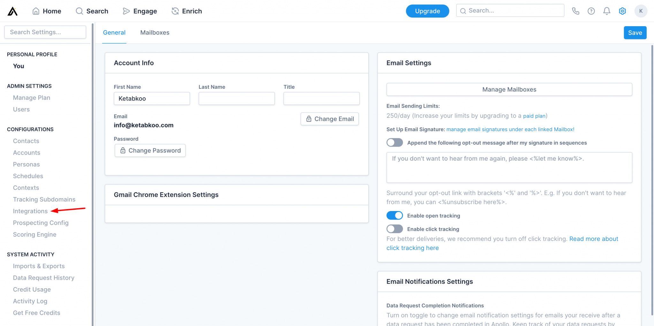Switch to the Mailboxes tab

pyautogui.click(x=155, y=33)
